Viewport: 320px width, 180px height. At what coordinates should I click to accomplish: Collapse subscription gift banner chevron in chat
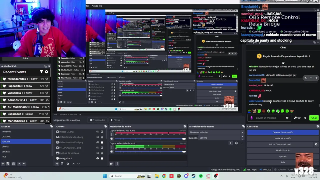(283, 63)
